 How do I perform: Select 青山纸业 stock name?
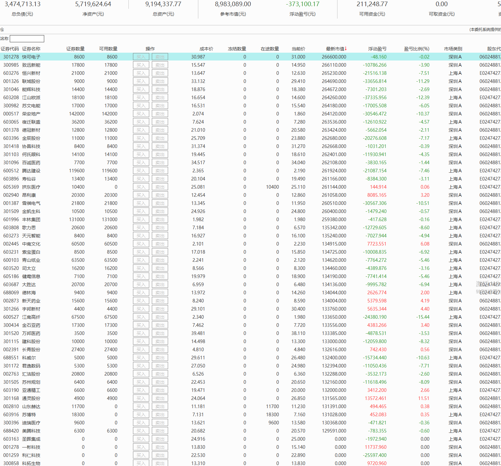31,260
